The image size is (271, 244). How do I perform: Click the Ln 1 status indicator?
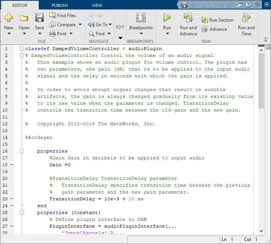(x=227, y=239)
